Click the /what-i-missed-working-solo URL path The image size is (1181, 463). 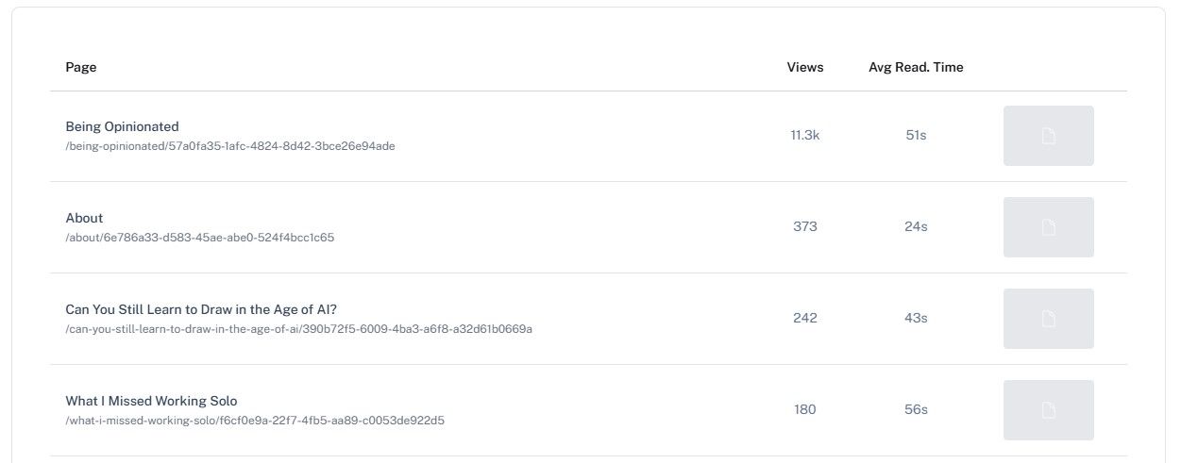point(254,421)
